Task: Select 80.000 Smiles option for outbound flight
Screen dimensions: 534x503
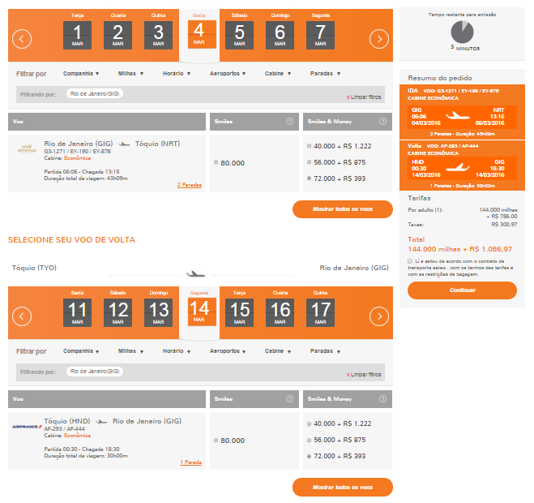Action: [216, 163]
